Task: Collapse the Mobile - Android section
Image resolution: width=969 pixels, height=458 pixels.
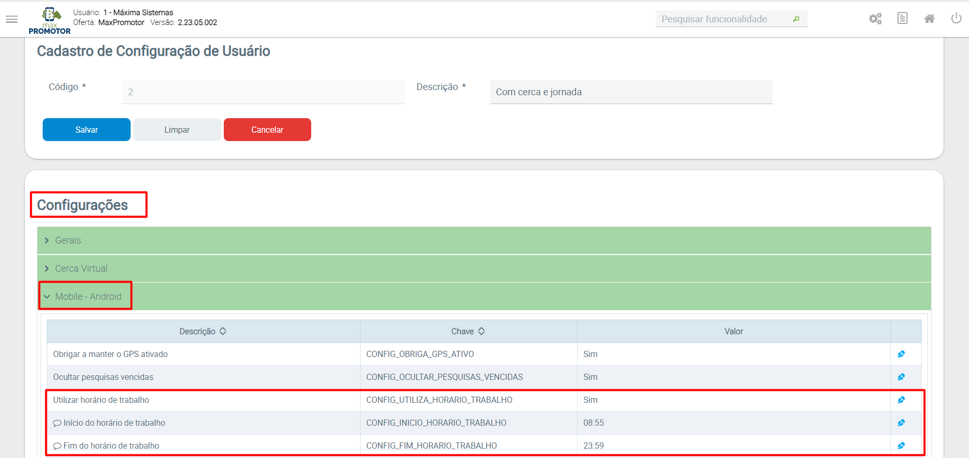Action: tap(87, 297)
